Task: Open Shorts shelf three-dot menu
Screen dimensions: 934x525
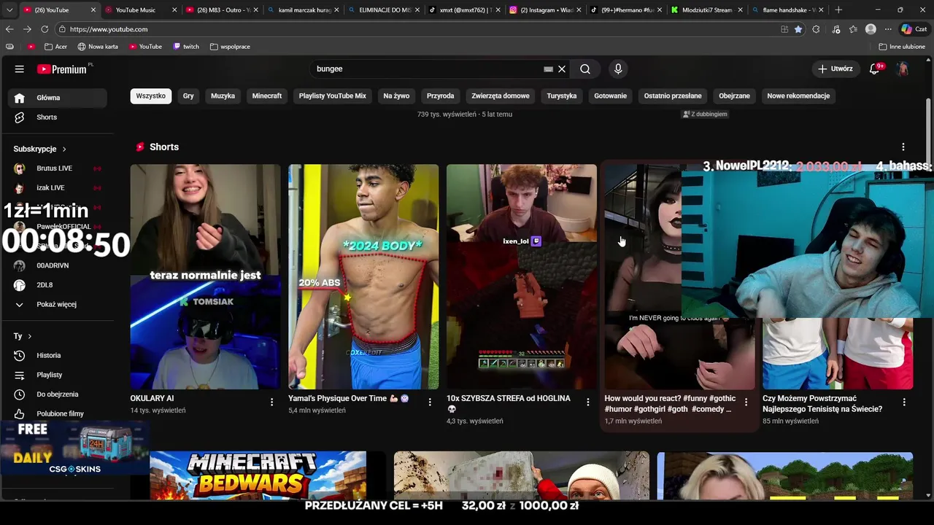Action: (903, 147)
